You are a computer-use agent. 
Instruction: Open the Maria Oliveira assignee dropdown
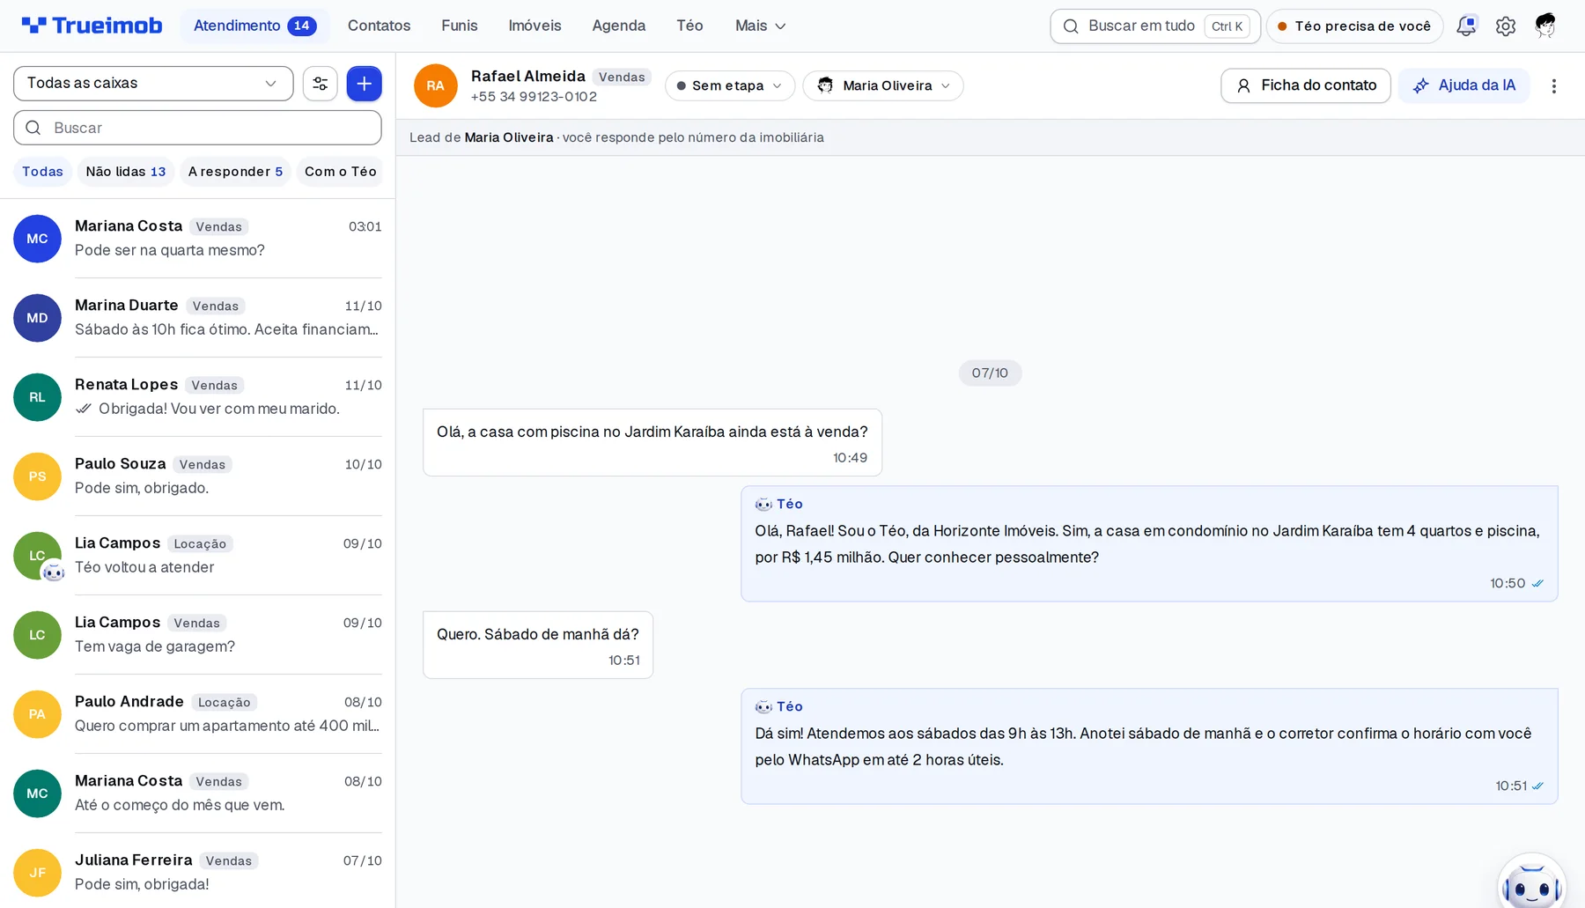[883, 85]
